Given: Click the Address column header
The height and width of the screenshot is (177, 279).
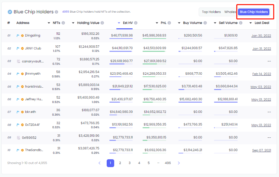Looking at the screenshot, I should 23,23.
